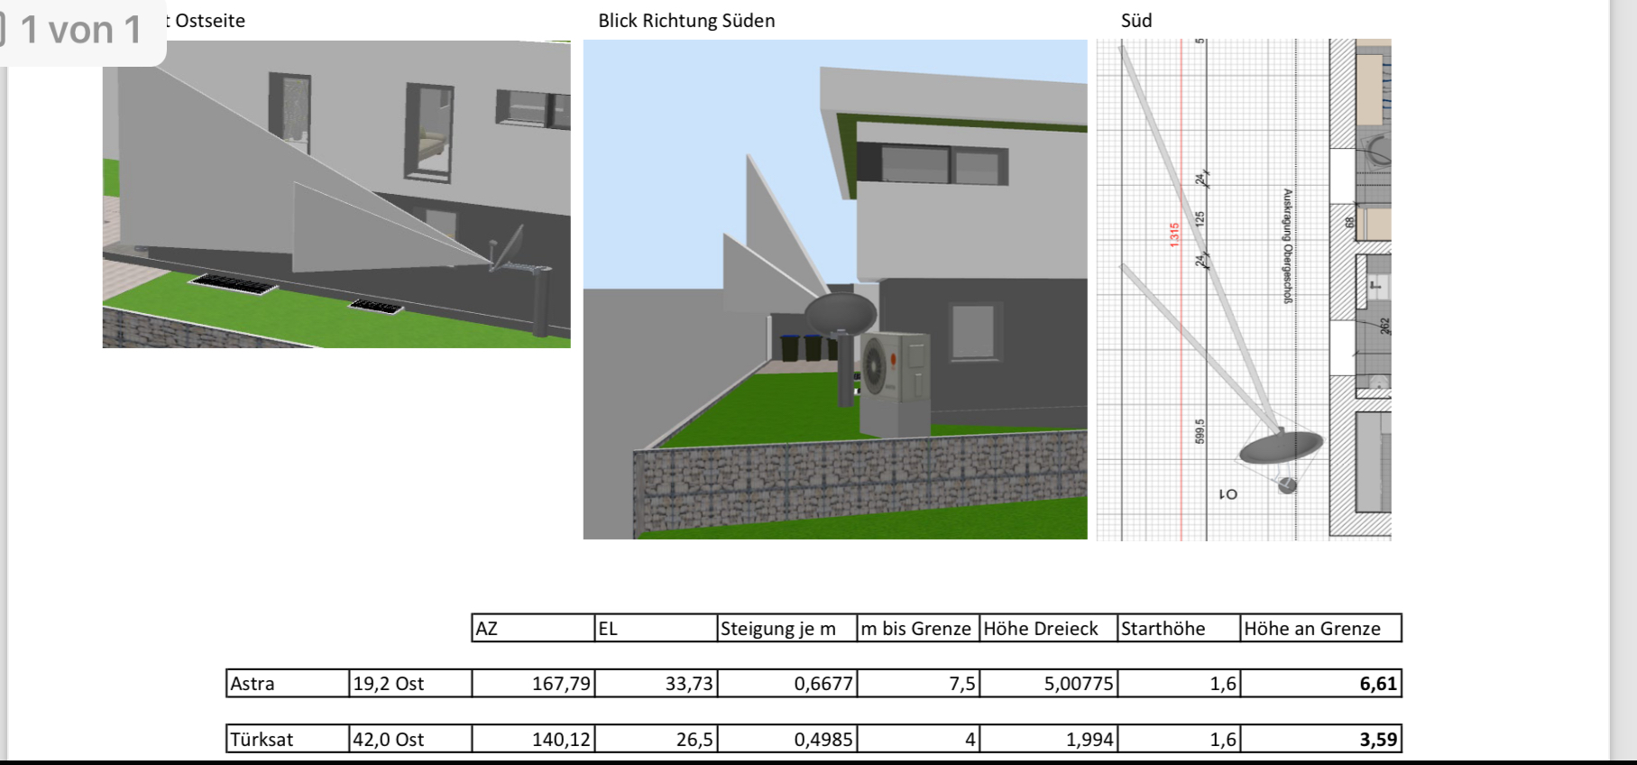Click the satellite dish in the floor plan
The height and width of the screenshot is (765, 1637).
[1281, 447]
